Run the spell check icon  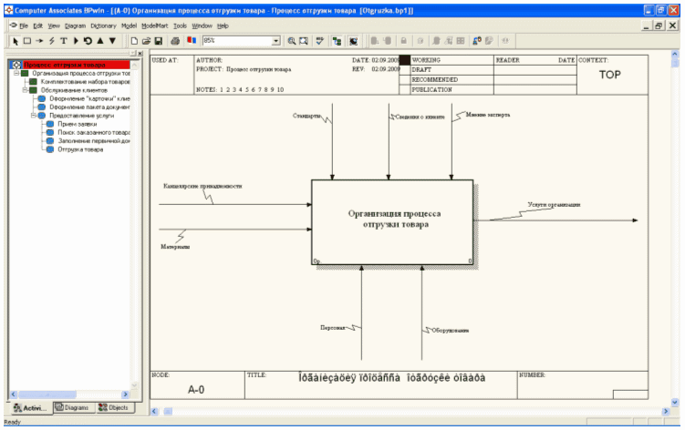320,41
